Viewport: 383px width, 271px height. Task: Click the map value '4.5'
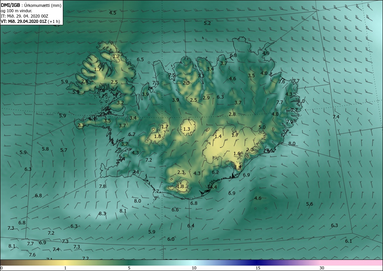113,13
